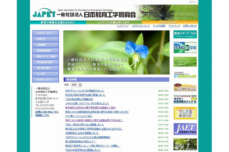Open the green ICT training program banner
Screen dimensions: 229x152
point(185,62)
